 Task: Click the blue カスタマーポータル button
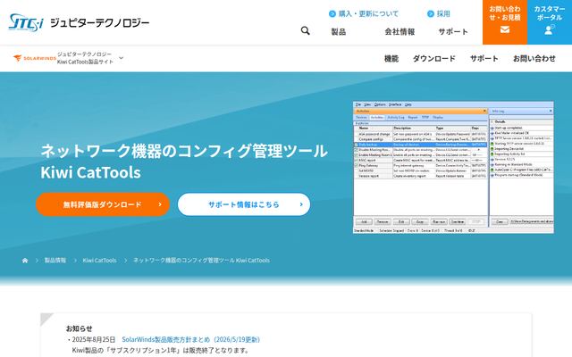[550, 22]
